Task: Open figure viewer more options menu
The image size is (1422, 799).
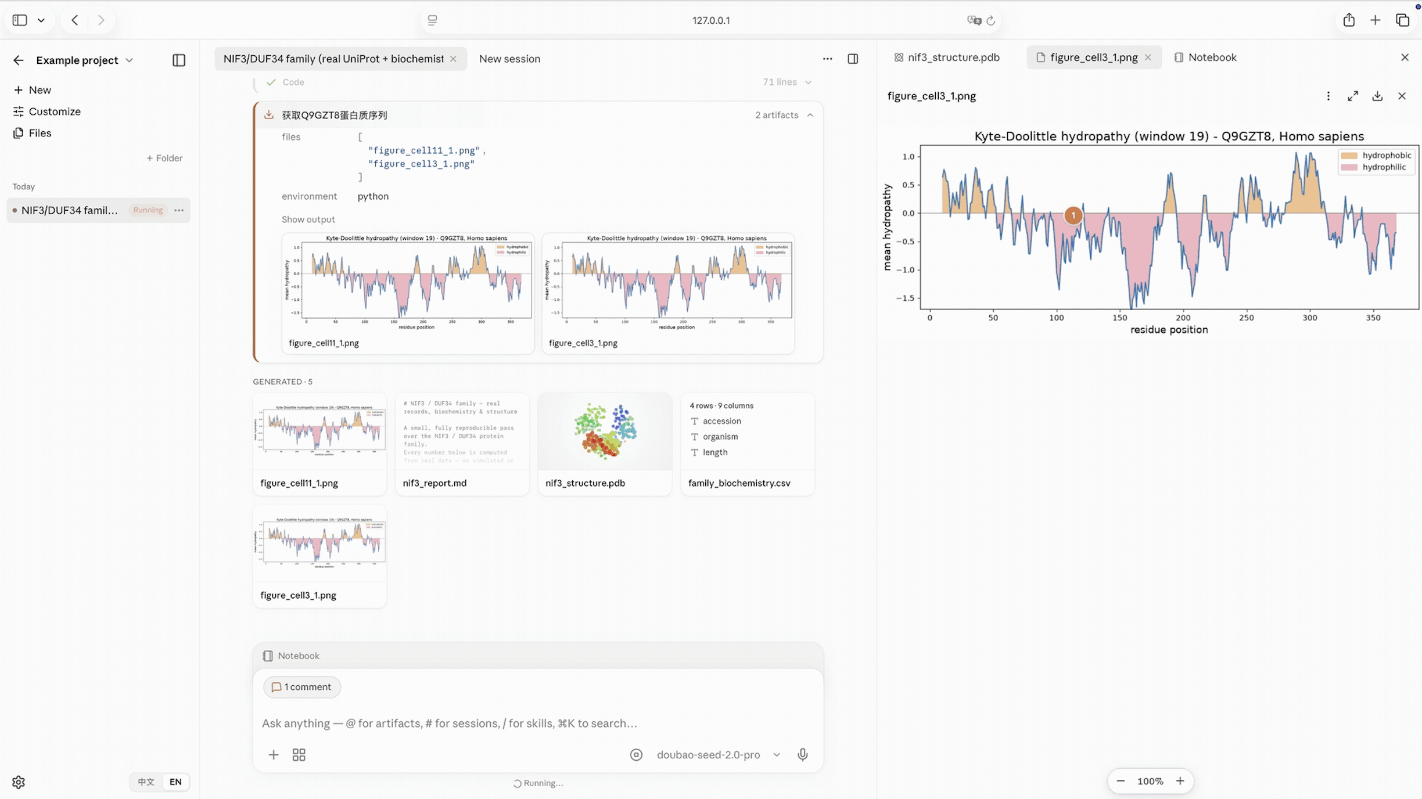Action: tap(1328, 96)
